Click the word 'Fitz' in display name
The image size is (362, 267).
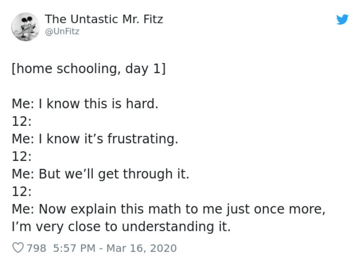tap(153, 19)
